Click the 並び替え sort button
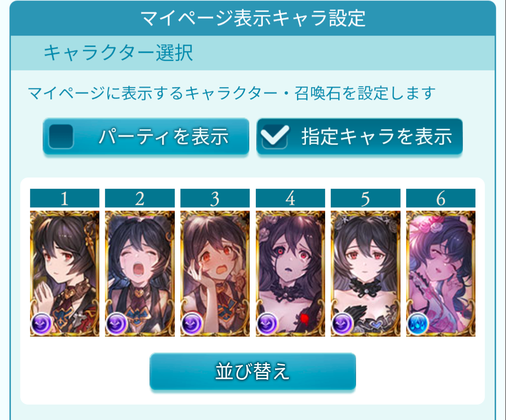Image resolution: width=506 pixels, height=420 pixels. (x=253, y=372)
